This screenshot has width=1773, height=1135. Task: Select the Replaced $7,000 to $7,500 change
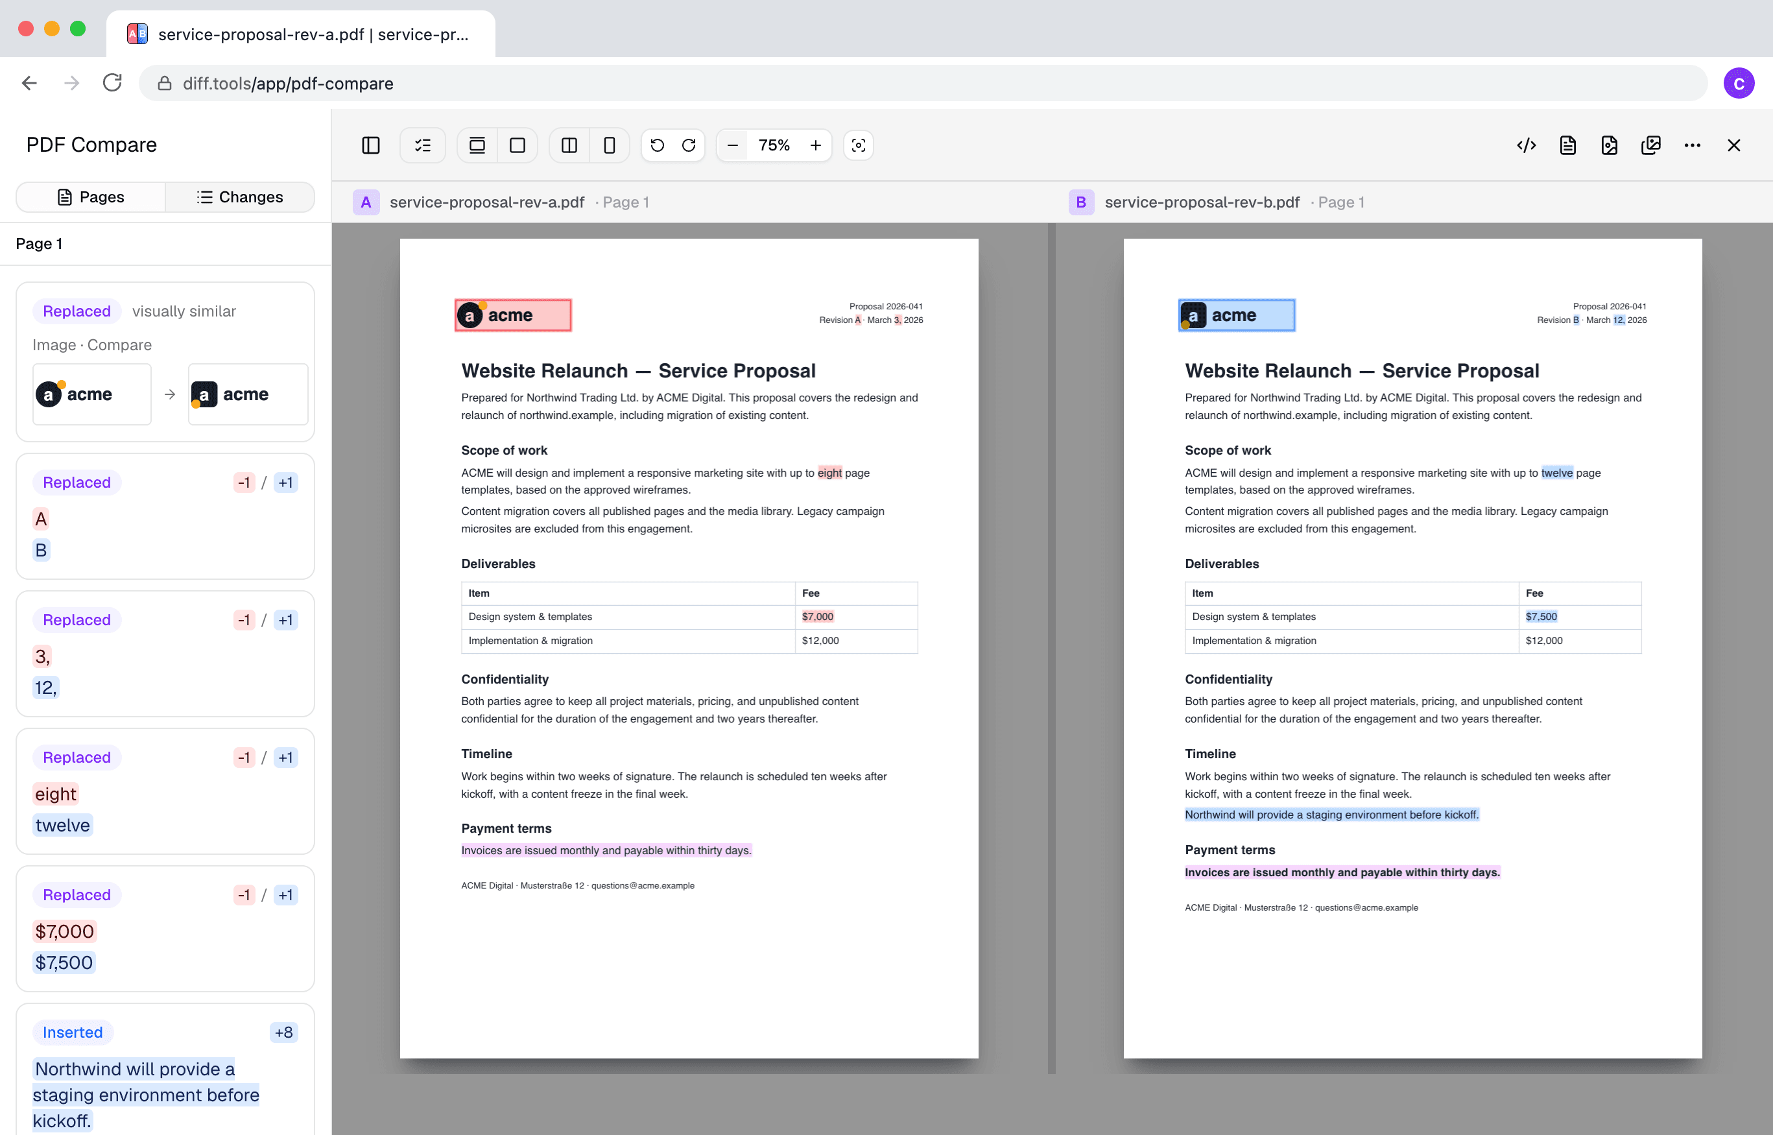point(165,929)
